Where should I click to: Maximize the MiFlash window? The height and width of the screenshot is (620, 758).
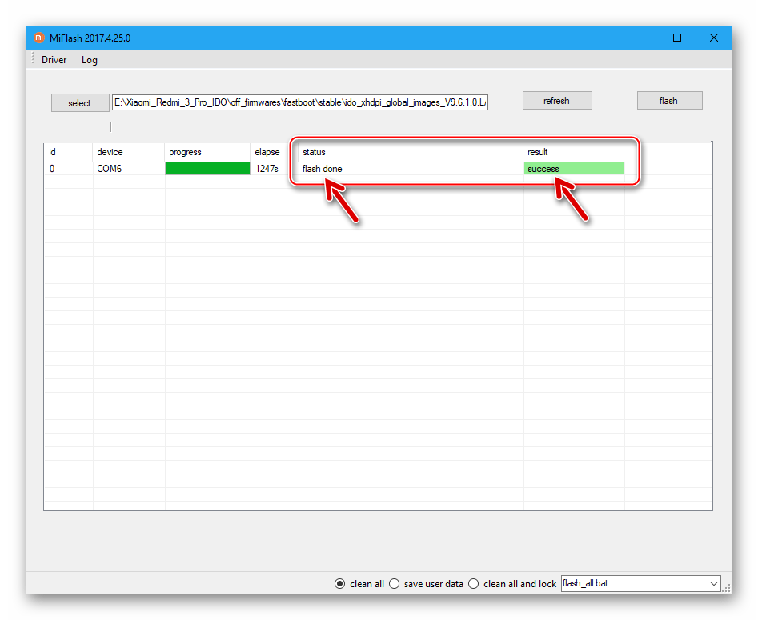pyautogui.click(x=677, y=38)
